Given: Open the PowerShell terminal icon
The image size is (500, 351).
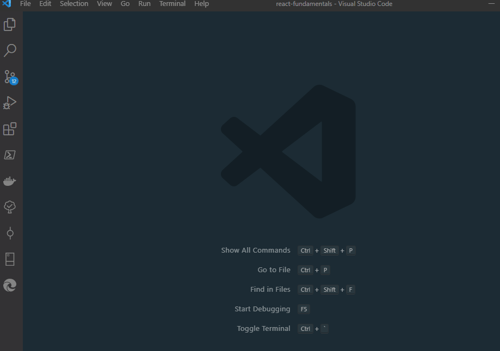Looking at the screenshot, I should tap(10, 155).
